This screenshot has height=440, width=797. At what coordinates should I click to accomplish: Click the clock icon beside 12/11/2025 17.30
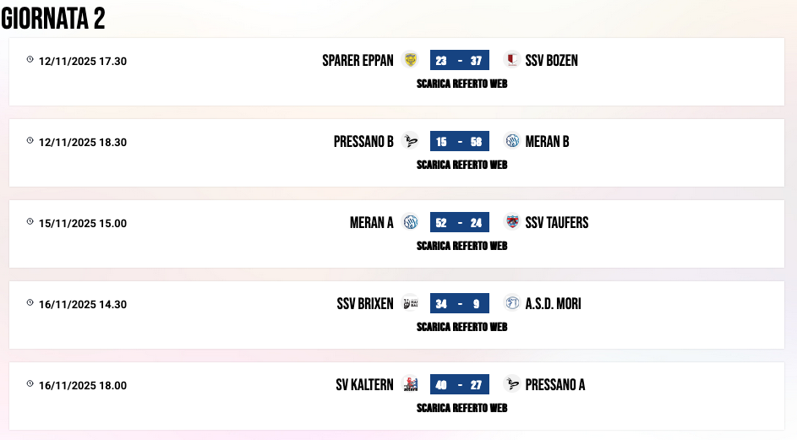[30, 59]
